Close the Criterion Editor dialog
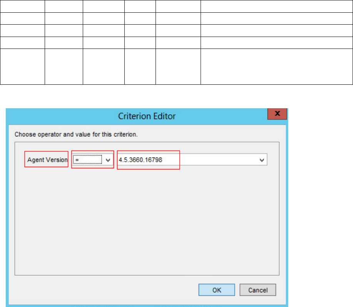 (x=277, y=114)
